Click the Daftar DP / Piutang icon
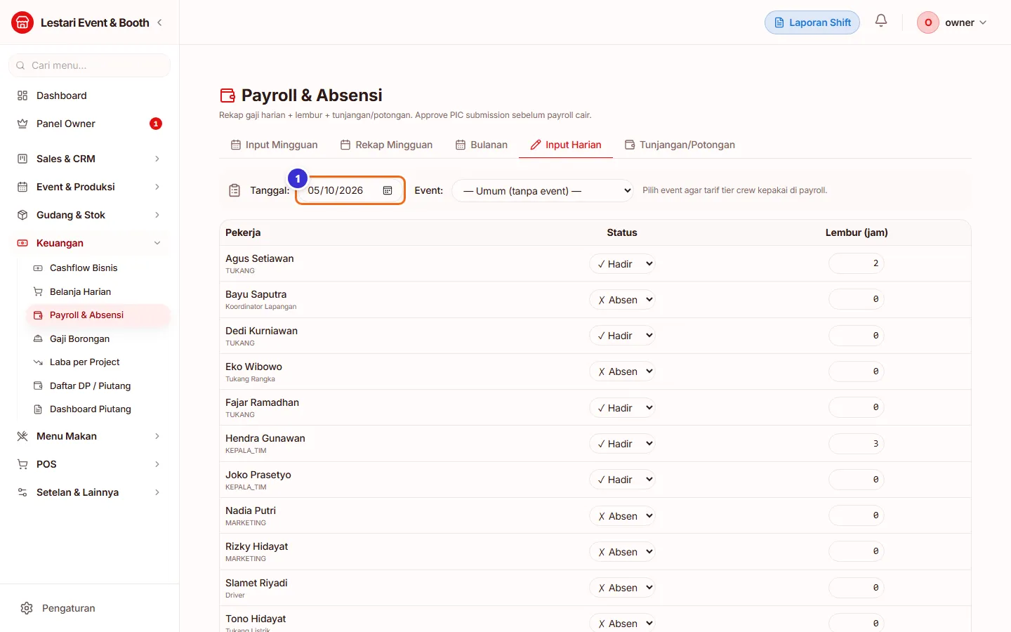 38,386
